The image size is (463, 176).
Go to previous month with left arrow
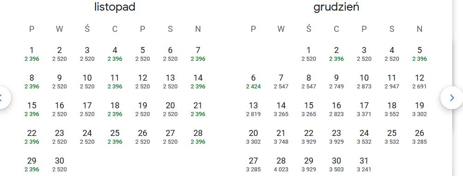[2, 98]
